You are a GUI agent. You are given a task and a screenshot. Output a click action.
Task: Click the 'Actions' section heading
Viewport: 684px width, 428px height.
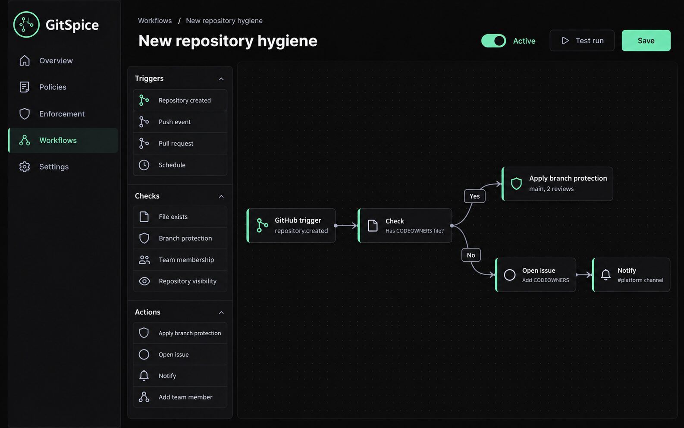click(147, 312)
